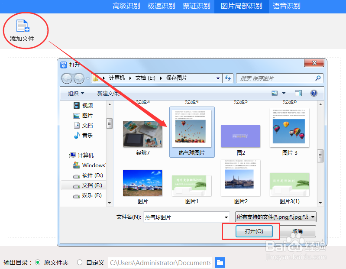This screenshot has height=269, width=346.
Task: Switch to the 极速识别 tab
Action: [161, 6]
